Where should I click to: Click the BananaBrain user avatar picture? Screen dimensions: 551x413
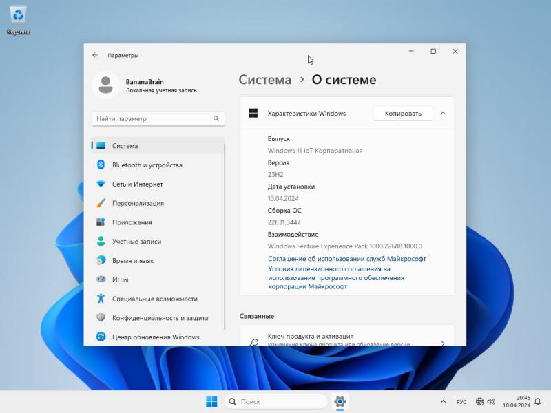[x=105, y=85]
